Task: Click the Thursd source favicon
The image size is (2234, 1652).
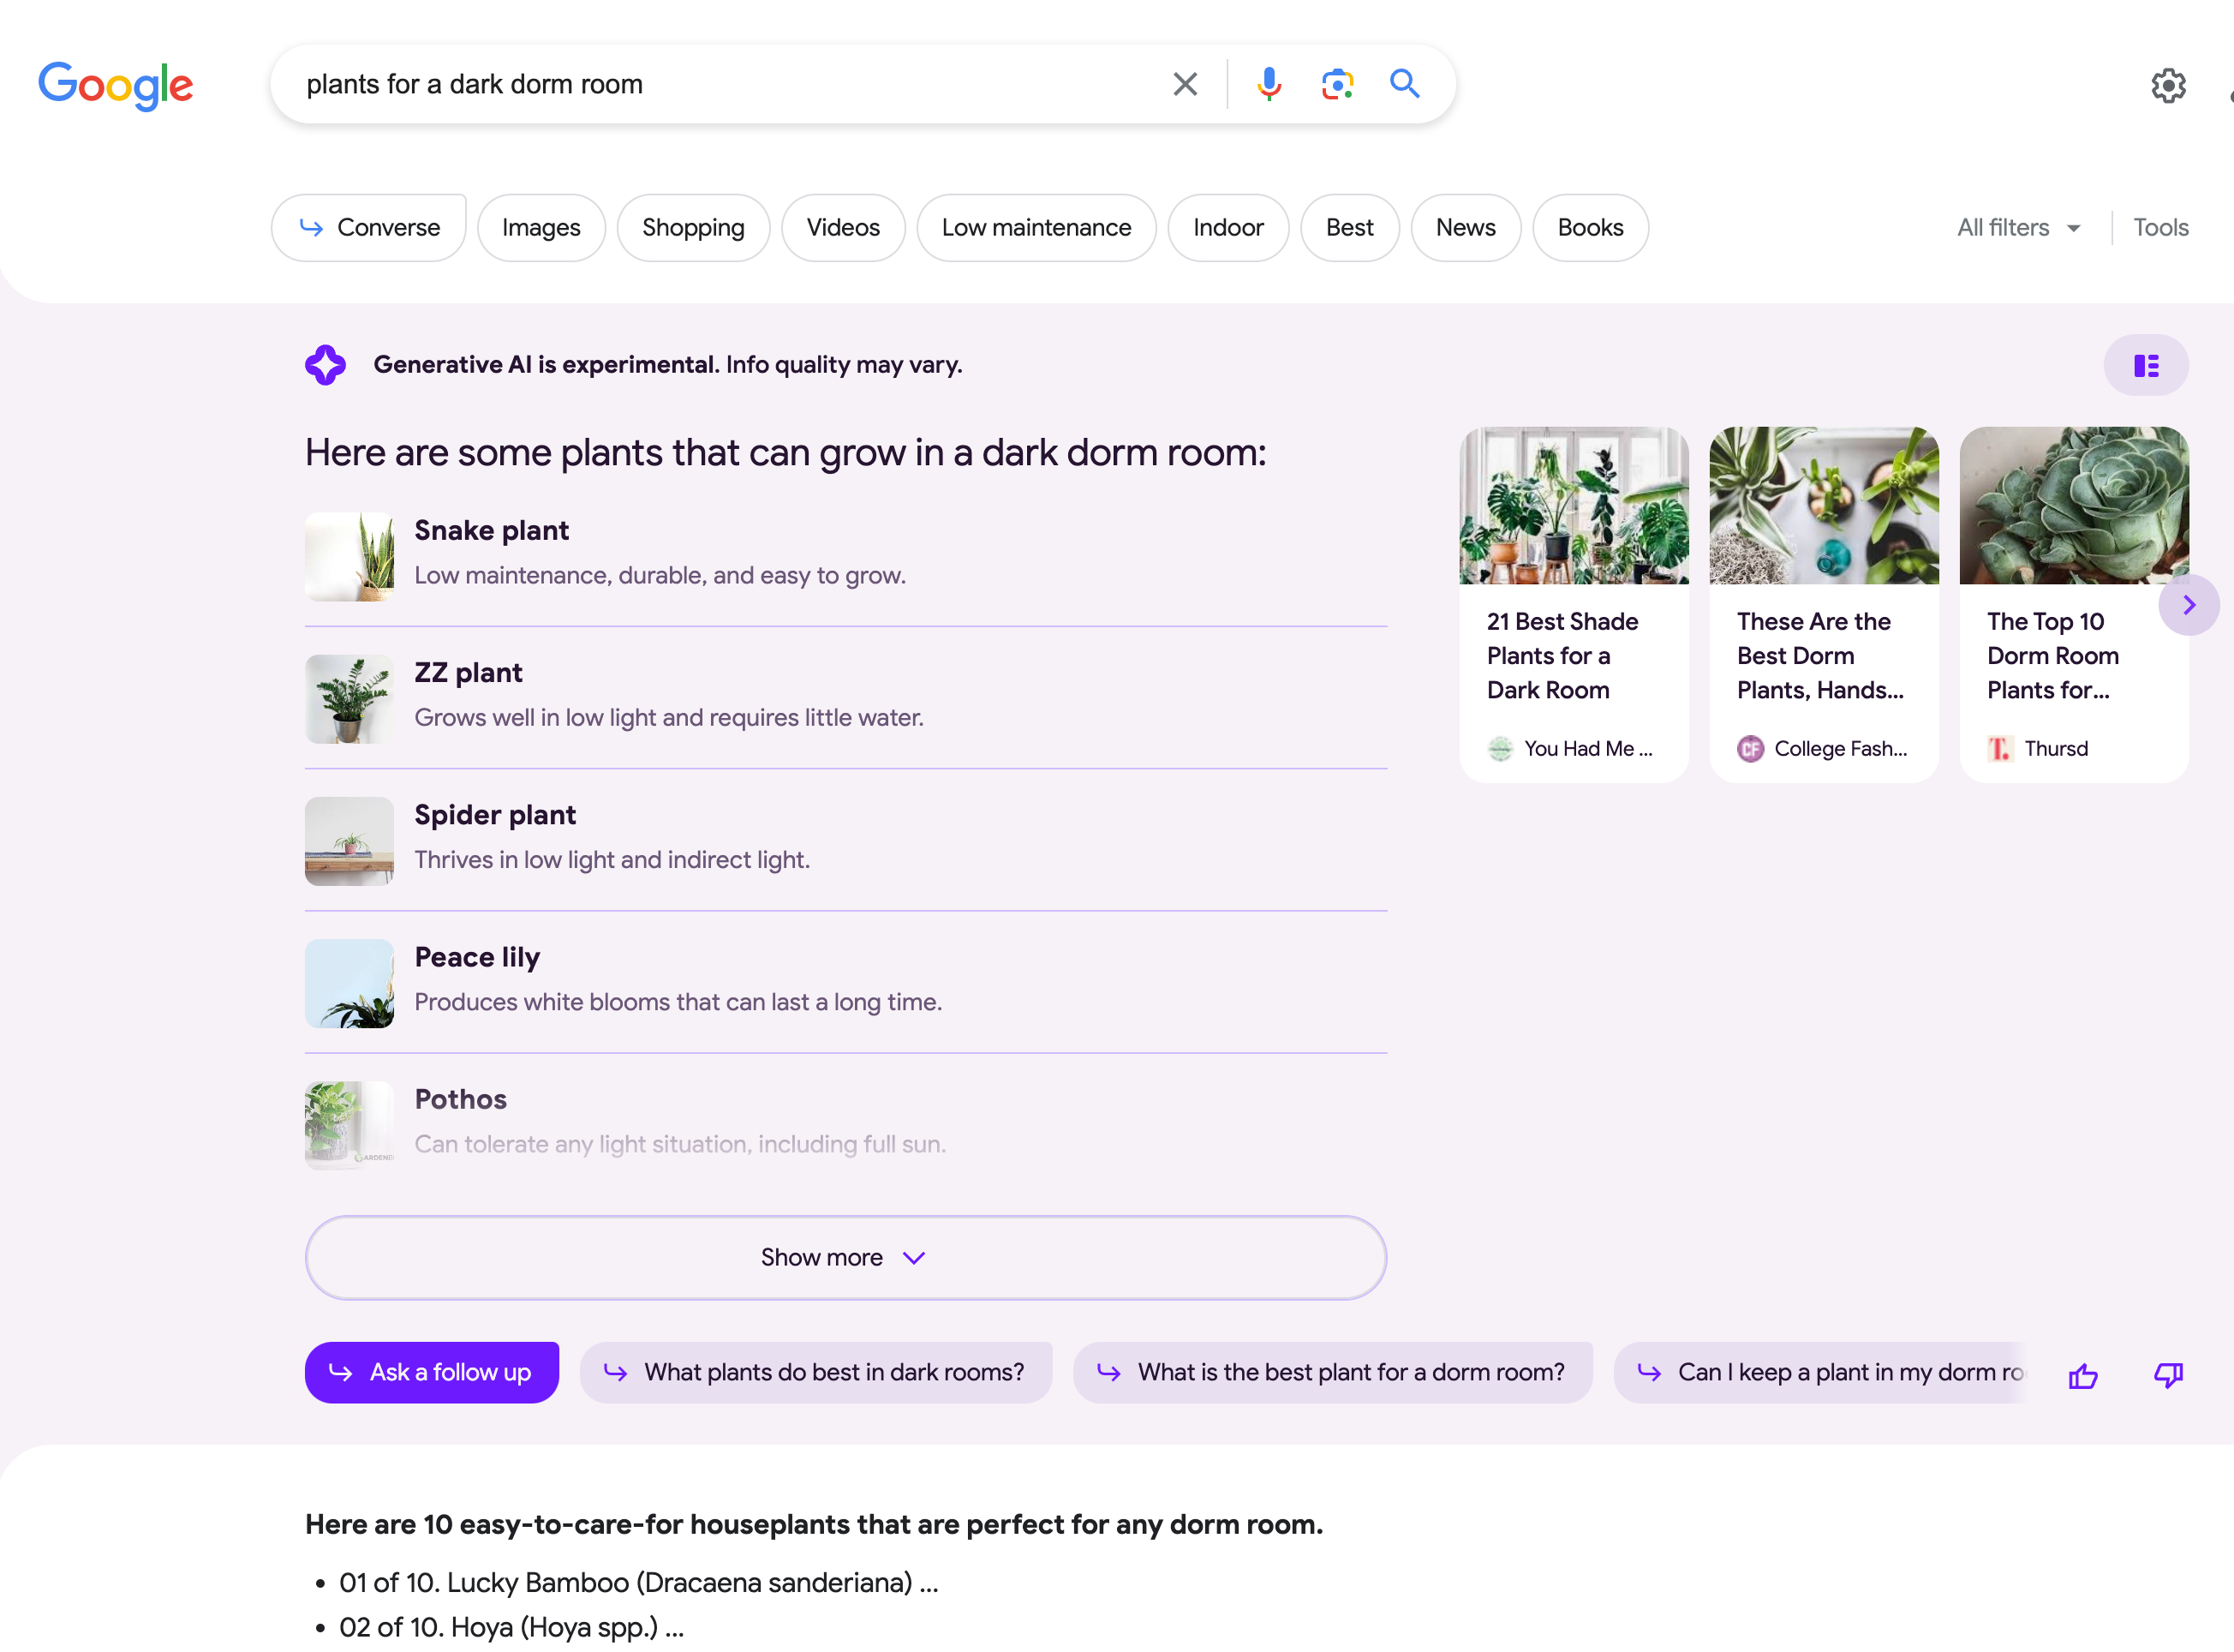Action: (1999, 749)
